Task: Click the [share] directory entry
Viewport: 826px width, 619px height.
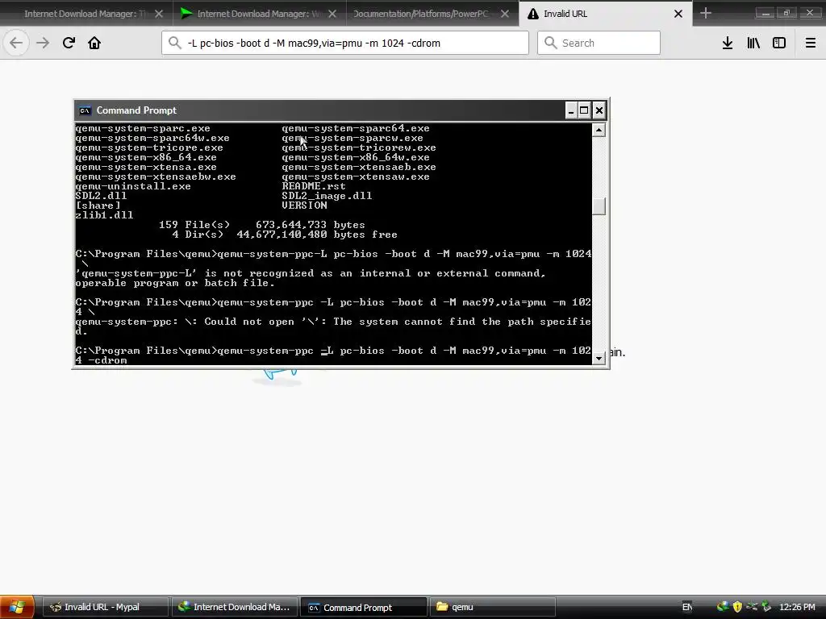Action: pos(98,206)
